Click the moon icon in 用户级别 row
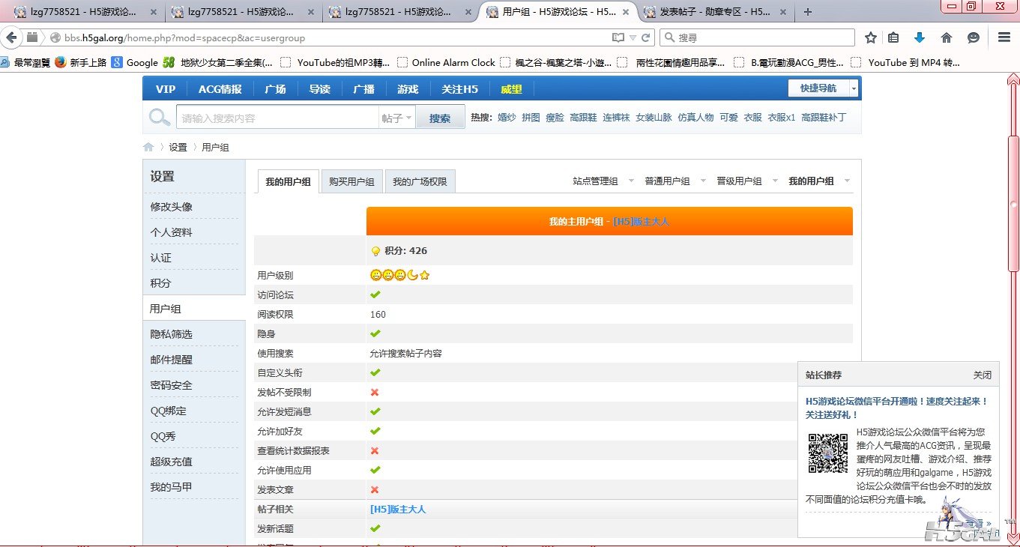 pyautogui.click(x=412, y=275)
